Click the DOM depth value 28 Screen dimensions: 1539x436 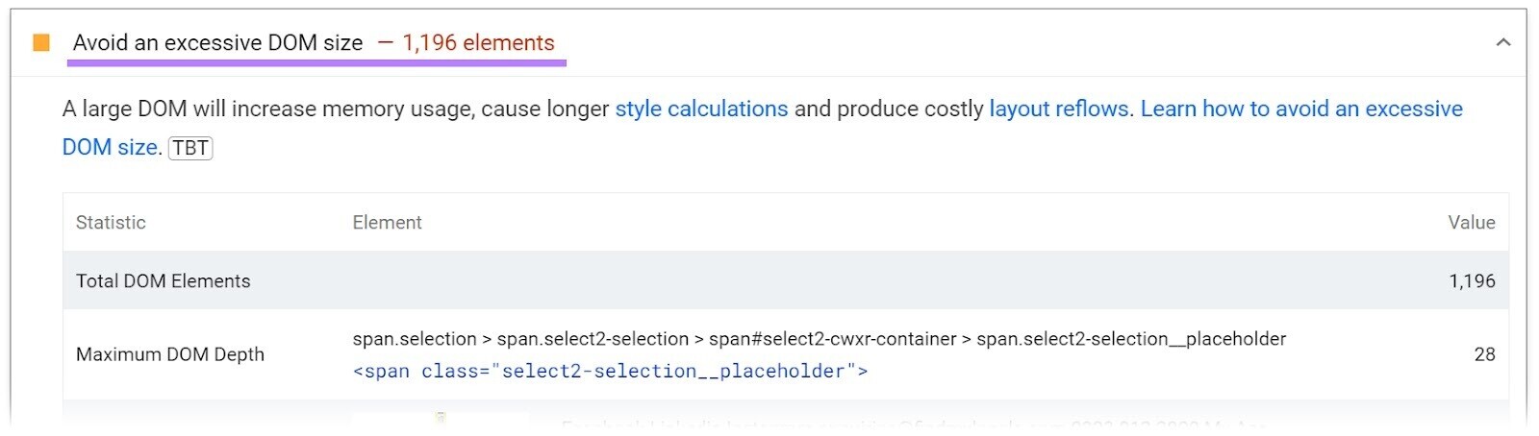pos(1484,354)
